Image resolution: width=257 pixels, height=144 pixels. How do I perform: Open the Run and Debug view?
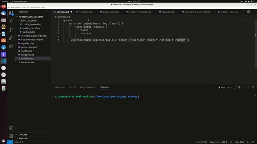11,38
